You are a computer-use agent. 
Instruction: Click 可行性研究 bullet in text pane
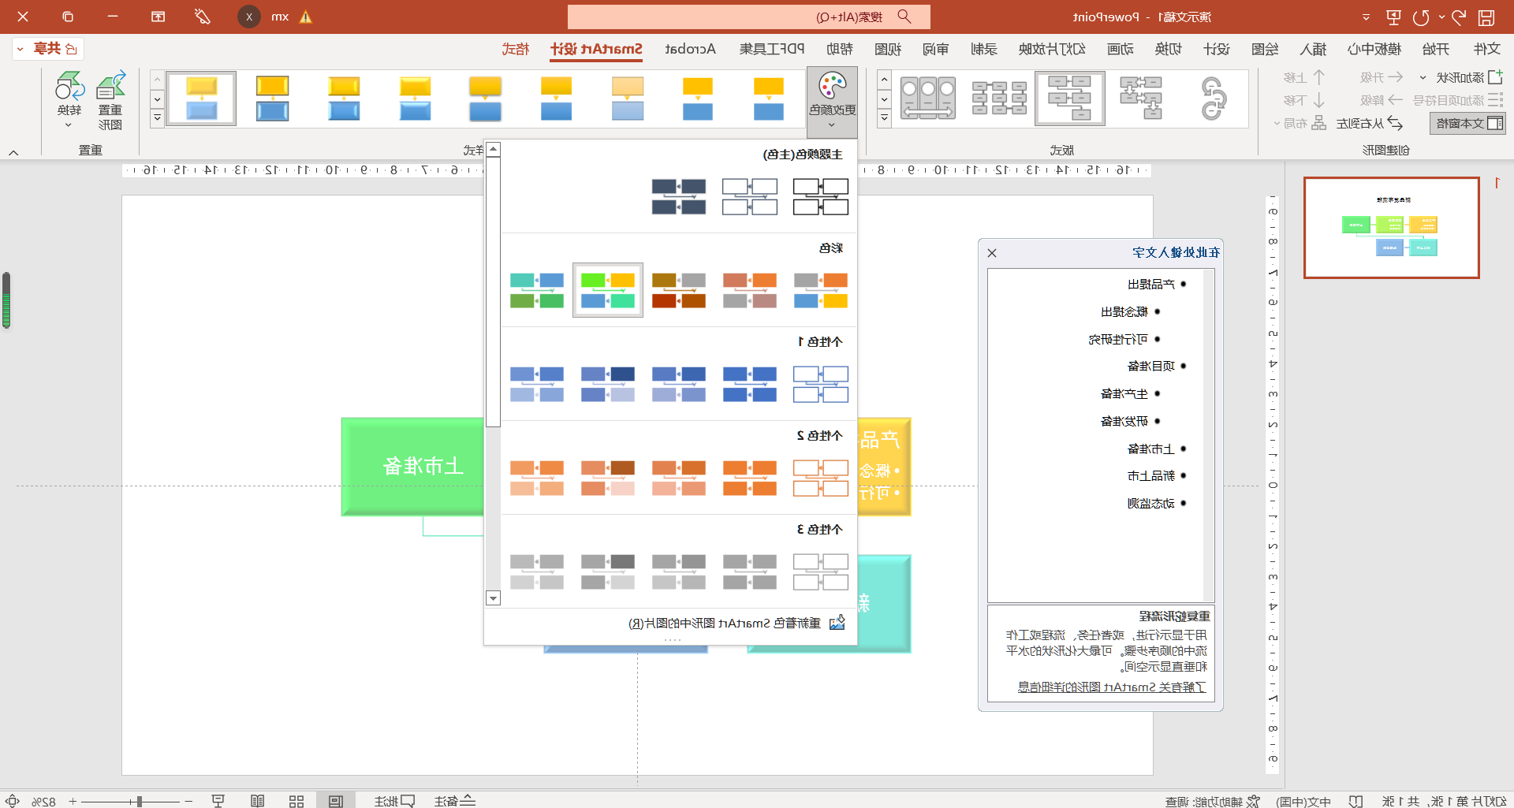[x=1118, y=339]
